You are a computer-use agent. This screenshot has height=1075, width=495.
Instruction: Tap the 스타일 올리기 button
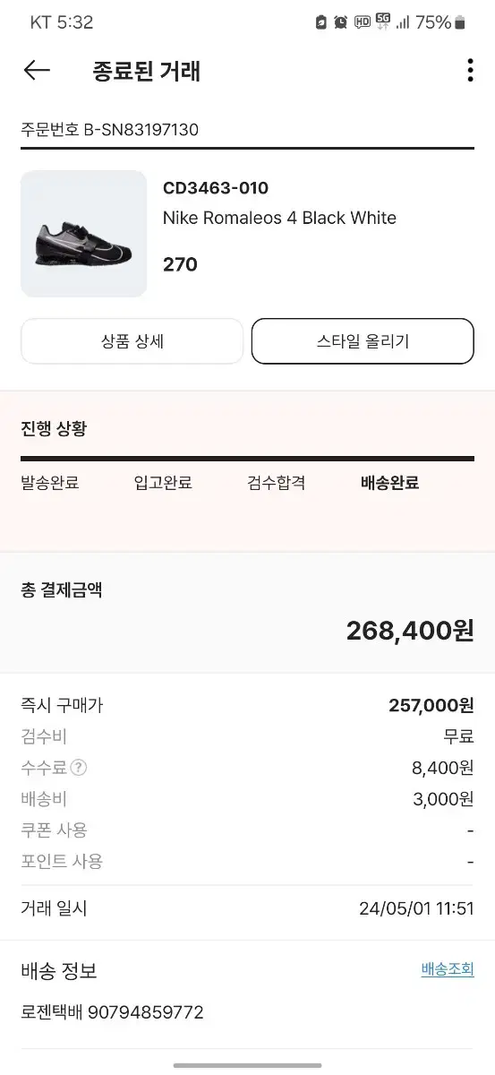click(363, 341)
